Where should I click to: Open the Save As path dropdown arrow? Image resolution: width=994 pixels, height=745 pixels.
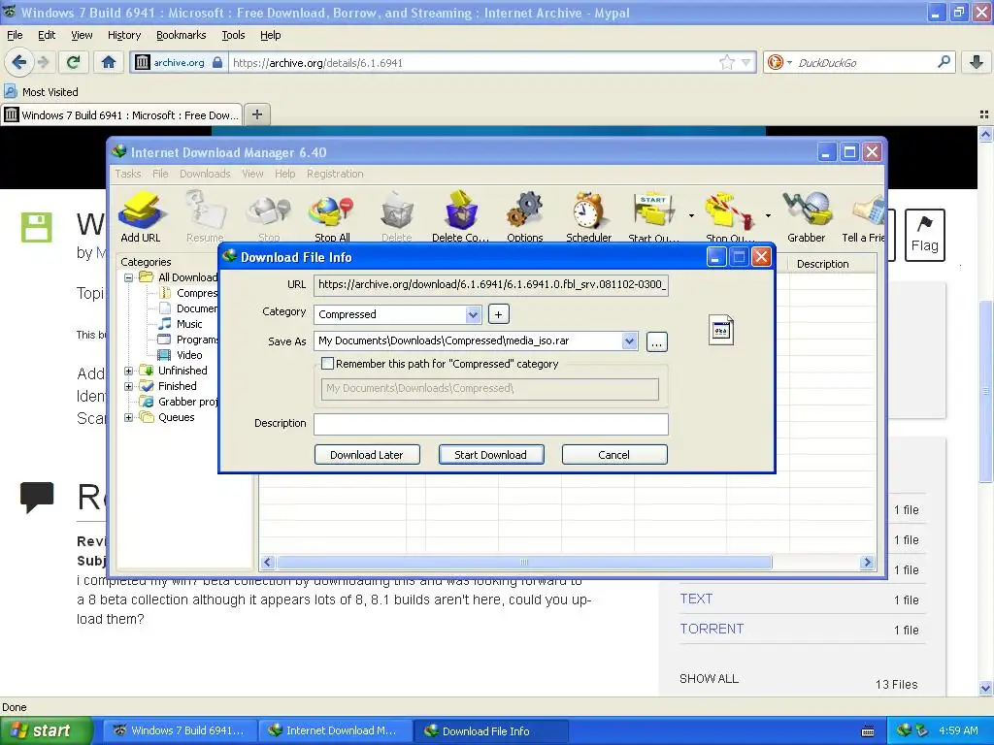[629, 340]
